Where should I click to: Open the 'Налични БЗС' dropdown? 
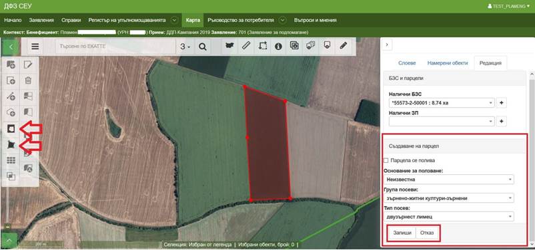(442, 102)
